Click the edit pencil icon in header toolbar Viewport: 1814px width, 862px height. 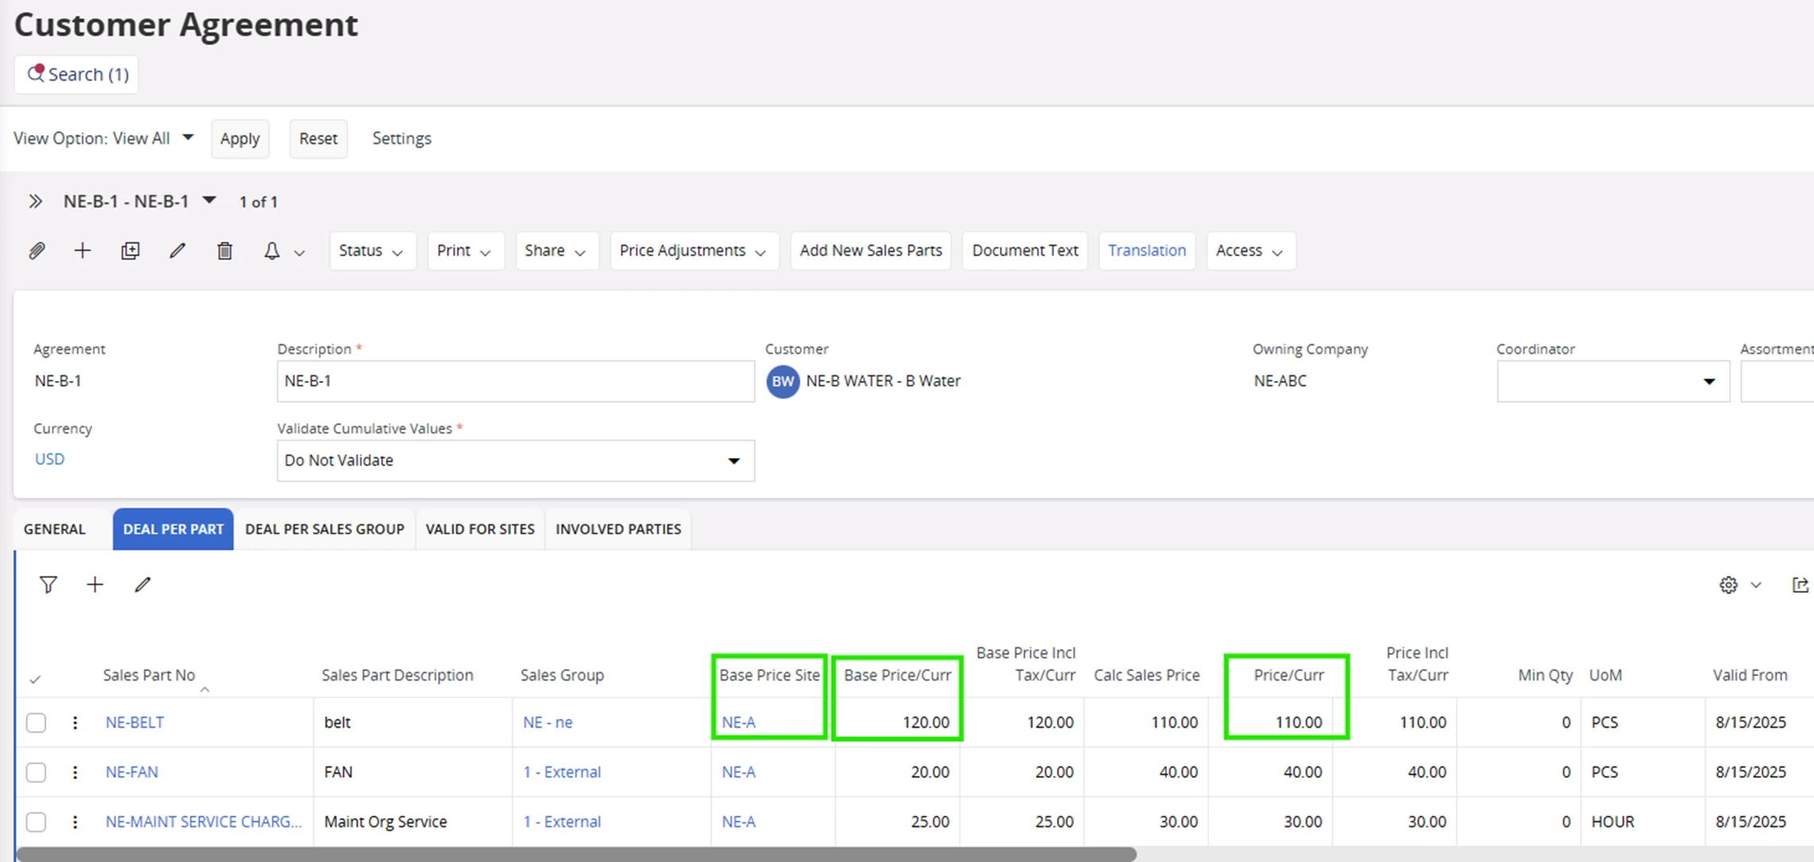[x=177, y=251]
